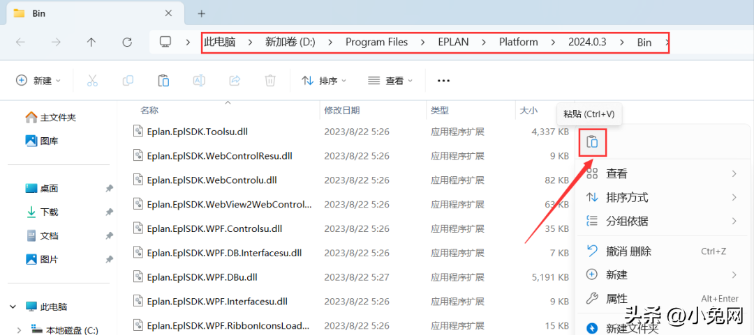
Task: Open the 新建 dropdown in toolbar
Action: pos(38,81)
